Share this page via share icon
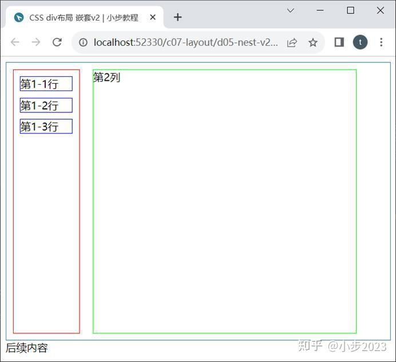 point(292,42)
